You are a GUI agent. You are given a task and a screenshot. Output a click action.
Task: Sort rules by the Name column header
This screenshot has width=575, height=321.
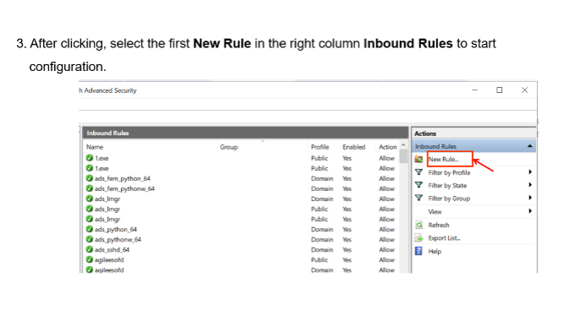[x=95, y=147]
